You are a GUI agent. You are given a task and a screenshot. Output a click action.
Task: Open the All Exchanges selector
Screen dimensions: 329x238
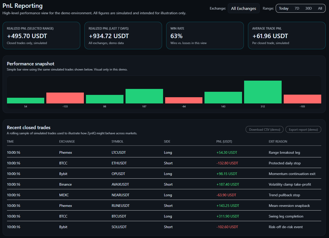coord(243,8)
